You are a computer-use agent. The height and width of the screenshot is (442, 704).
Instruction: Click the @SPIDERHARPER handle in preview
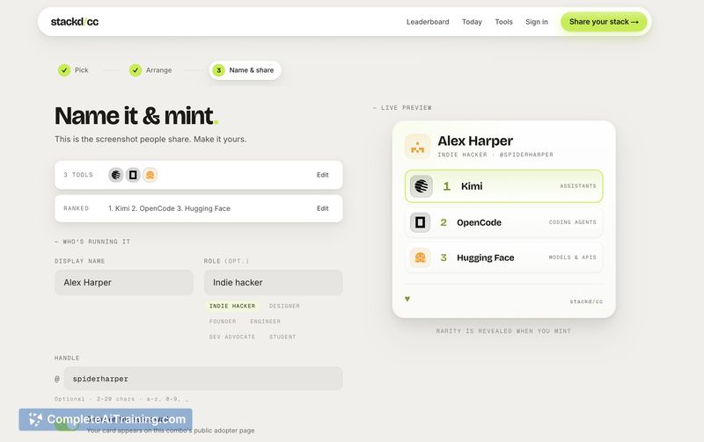[526, 155]
